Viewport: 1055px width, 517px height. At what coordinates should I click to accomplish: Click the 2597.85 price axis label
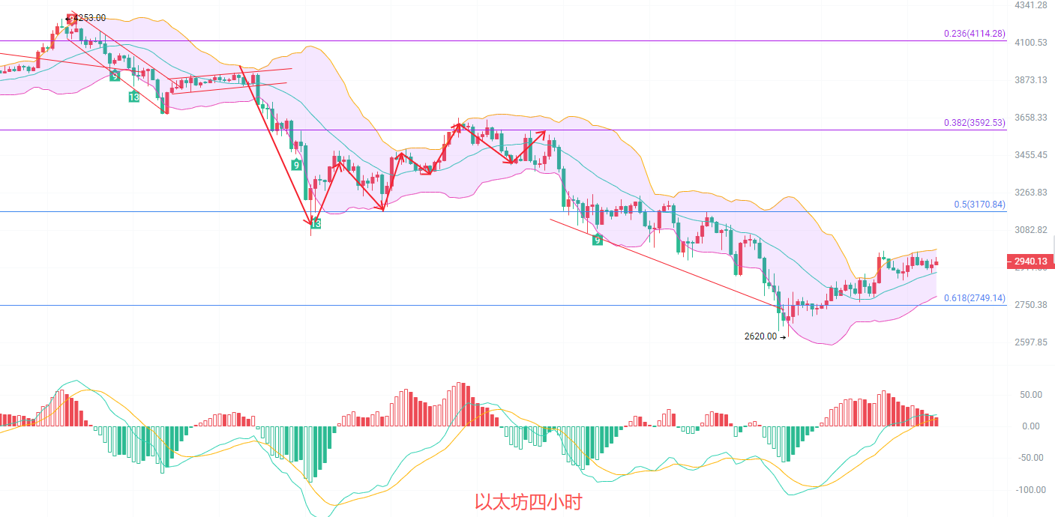[1030, 342]
